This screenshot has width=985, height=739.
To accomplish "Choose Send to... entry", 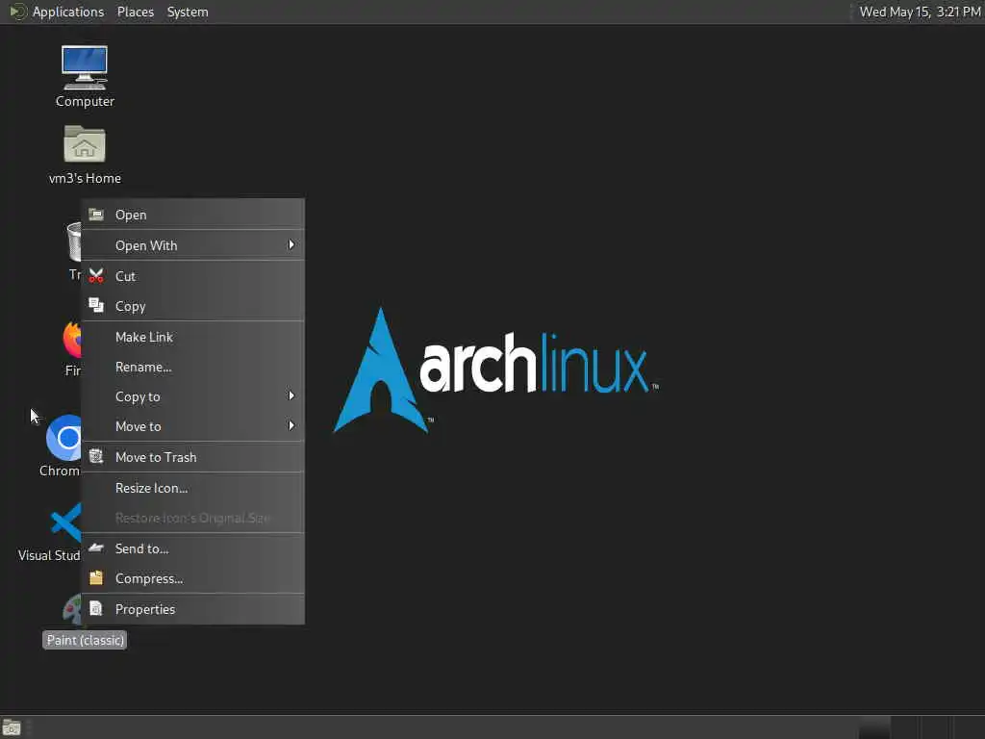I will click(192, 548).
